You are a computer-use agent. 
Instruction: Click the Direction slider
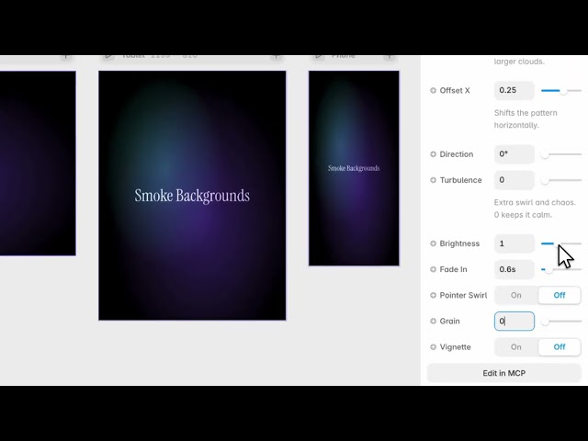pos(561,154)
